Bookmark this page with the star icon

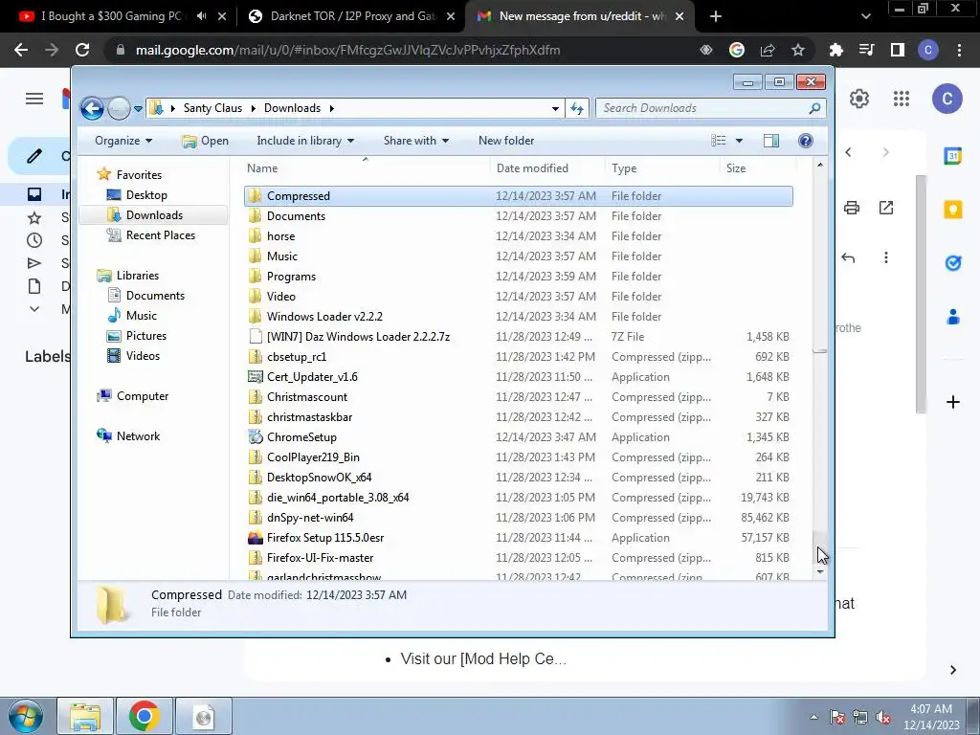tap(798, 50)
